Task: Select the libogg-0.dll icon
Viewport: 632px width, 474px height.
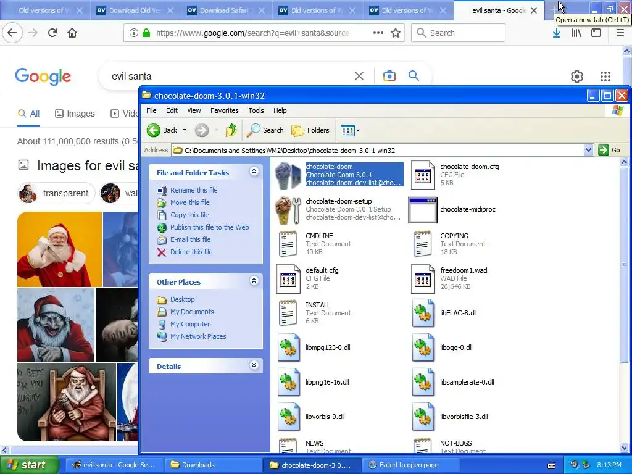Action: tap(423, 348)
